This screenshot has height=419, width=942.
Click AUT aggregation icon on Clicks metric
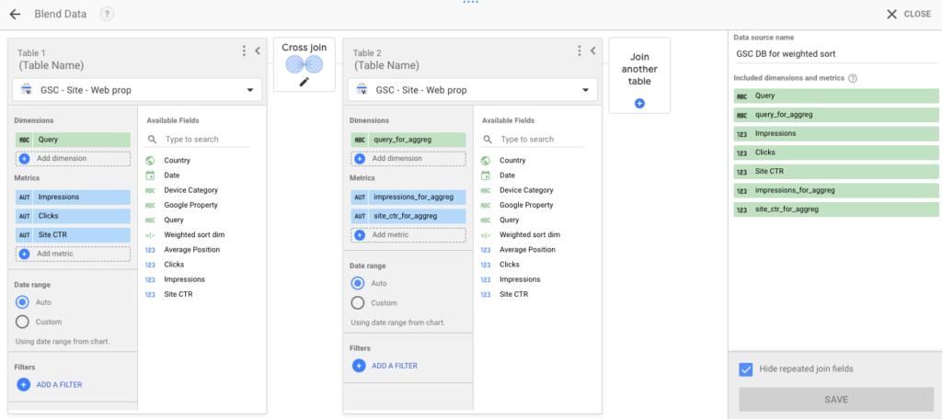[x=24, y=216]
